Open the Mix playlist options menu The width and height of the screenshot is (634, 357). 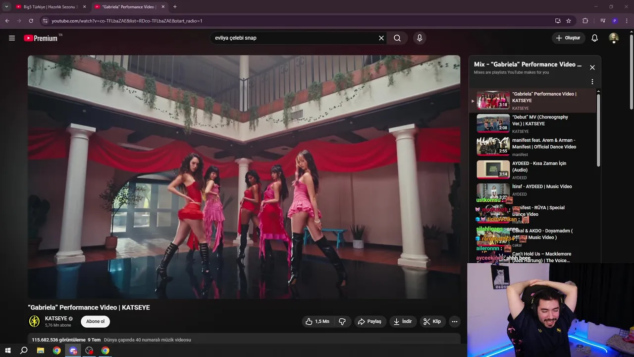click(x=592, y=82)
